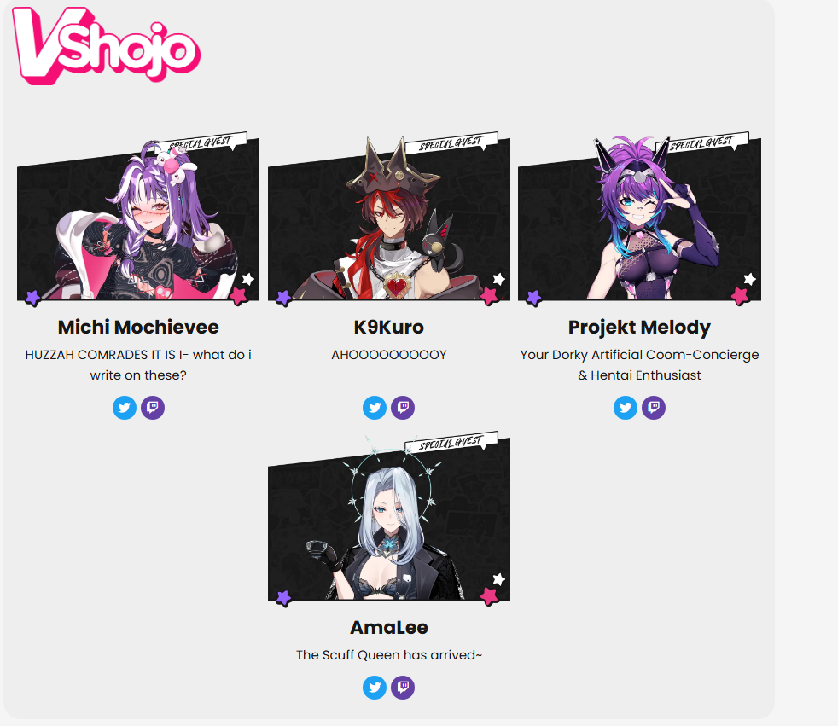Open K9Kuro's Twitter icon
This screenshot has height=726, width=838.
(x=375, y=408)
